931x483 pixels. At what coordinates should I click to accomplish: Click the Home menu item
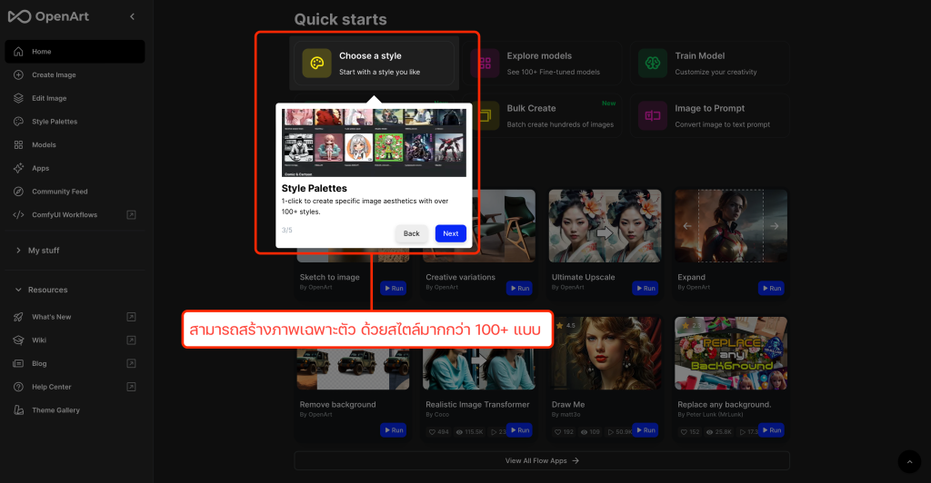coord(42,52)
